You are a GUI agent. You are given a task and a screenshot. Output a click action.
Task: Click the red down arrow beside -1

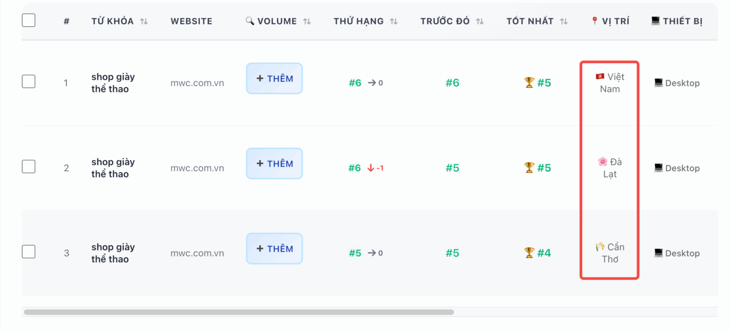pos(371,168)
